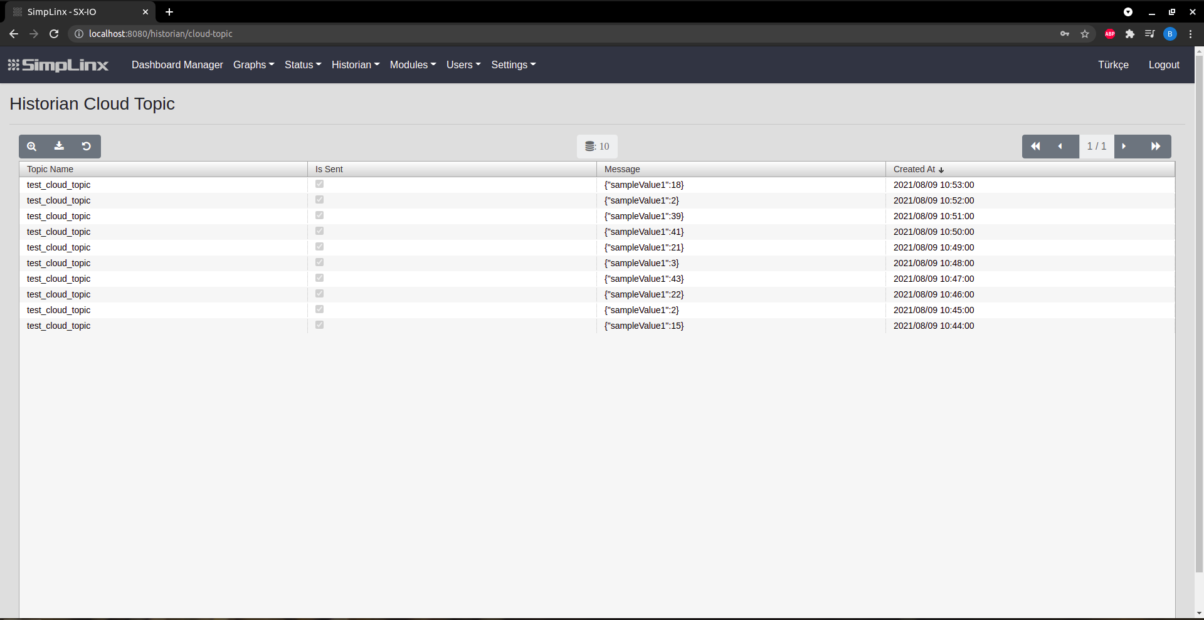Click test_cloud_topic in the 10:53:00 row
Screen dimensions: 1204x620
[x=58, y=185]
